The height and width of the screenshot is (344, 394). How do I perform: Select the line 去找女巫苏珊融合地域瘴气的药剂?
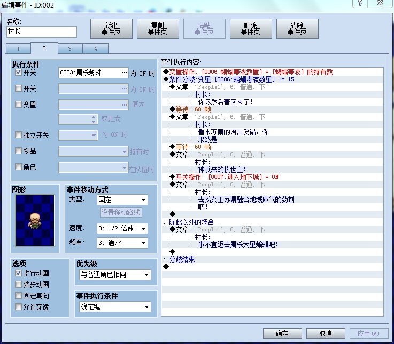coord(273,199)
